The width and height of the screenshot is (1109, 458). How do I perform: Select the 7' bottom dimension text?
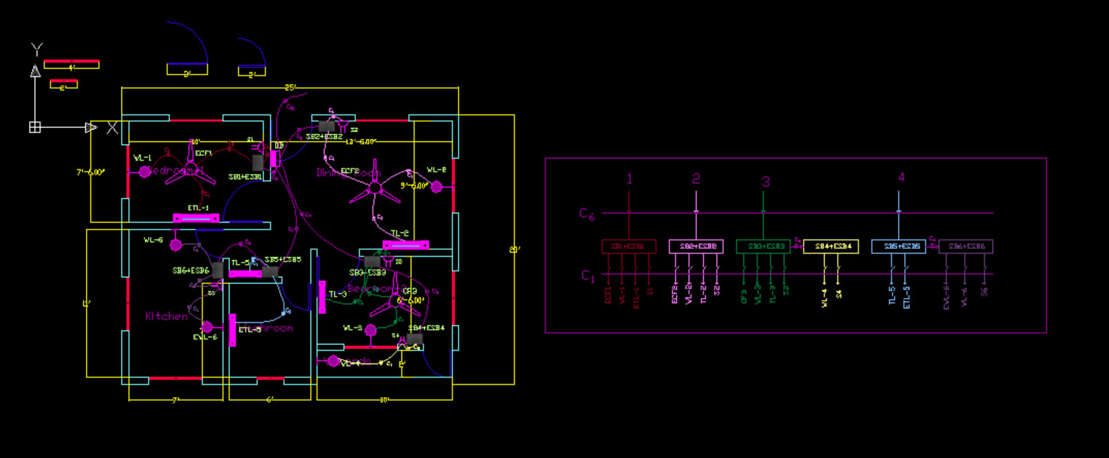click(x=176, y=400)
